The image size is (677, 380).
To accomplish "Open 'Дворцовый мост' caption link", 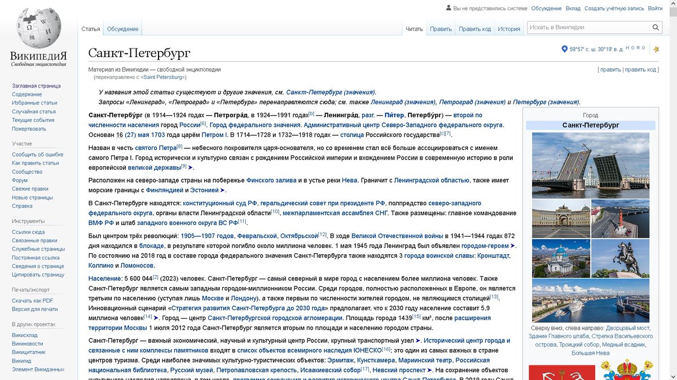I will pos(627,328).
